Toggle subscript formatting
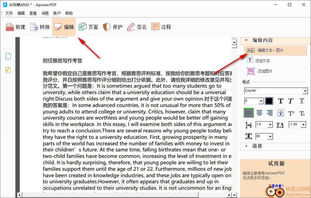 [x=302, y=113]
